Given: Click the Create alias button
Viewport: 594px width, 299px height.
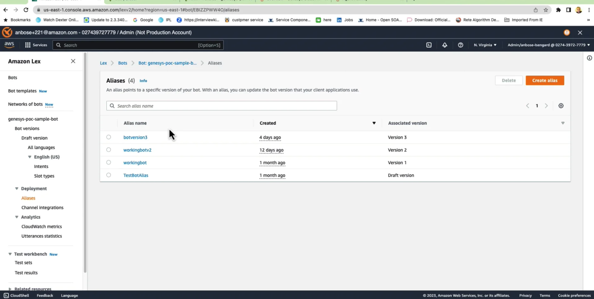Looking at the screenshot, I should coord(545,80).
